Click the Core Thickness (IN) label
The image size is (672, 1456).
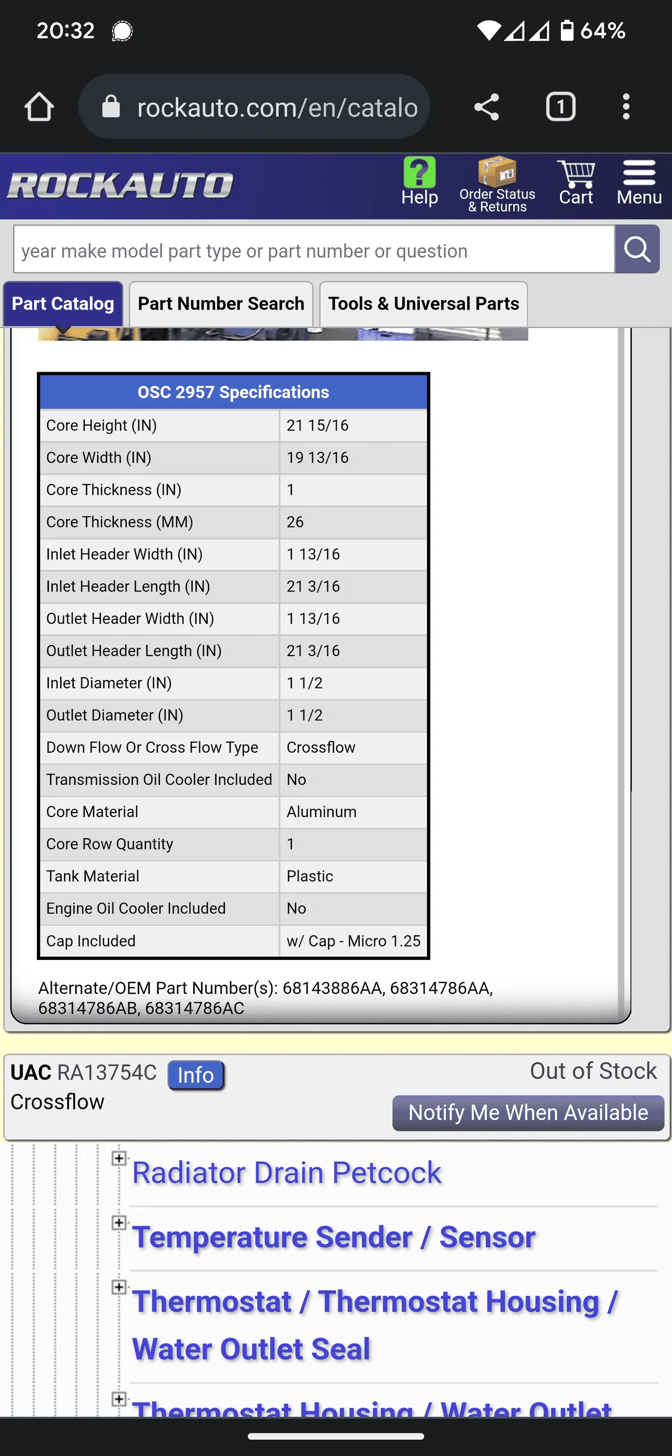114,490
